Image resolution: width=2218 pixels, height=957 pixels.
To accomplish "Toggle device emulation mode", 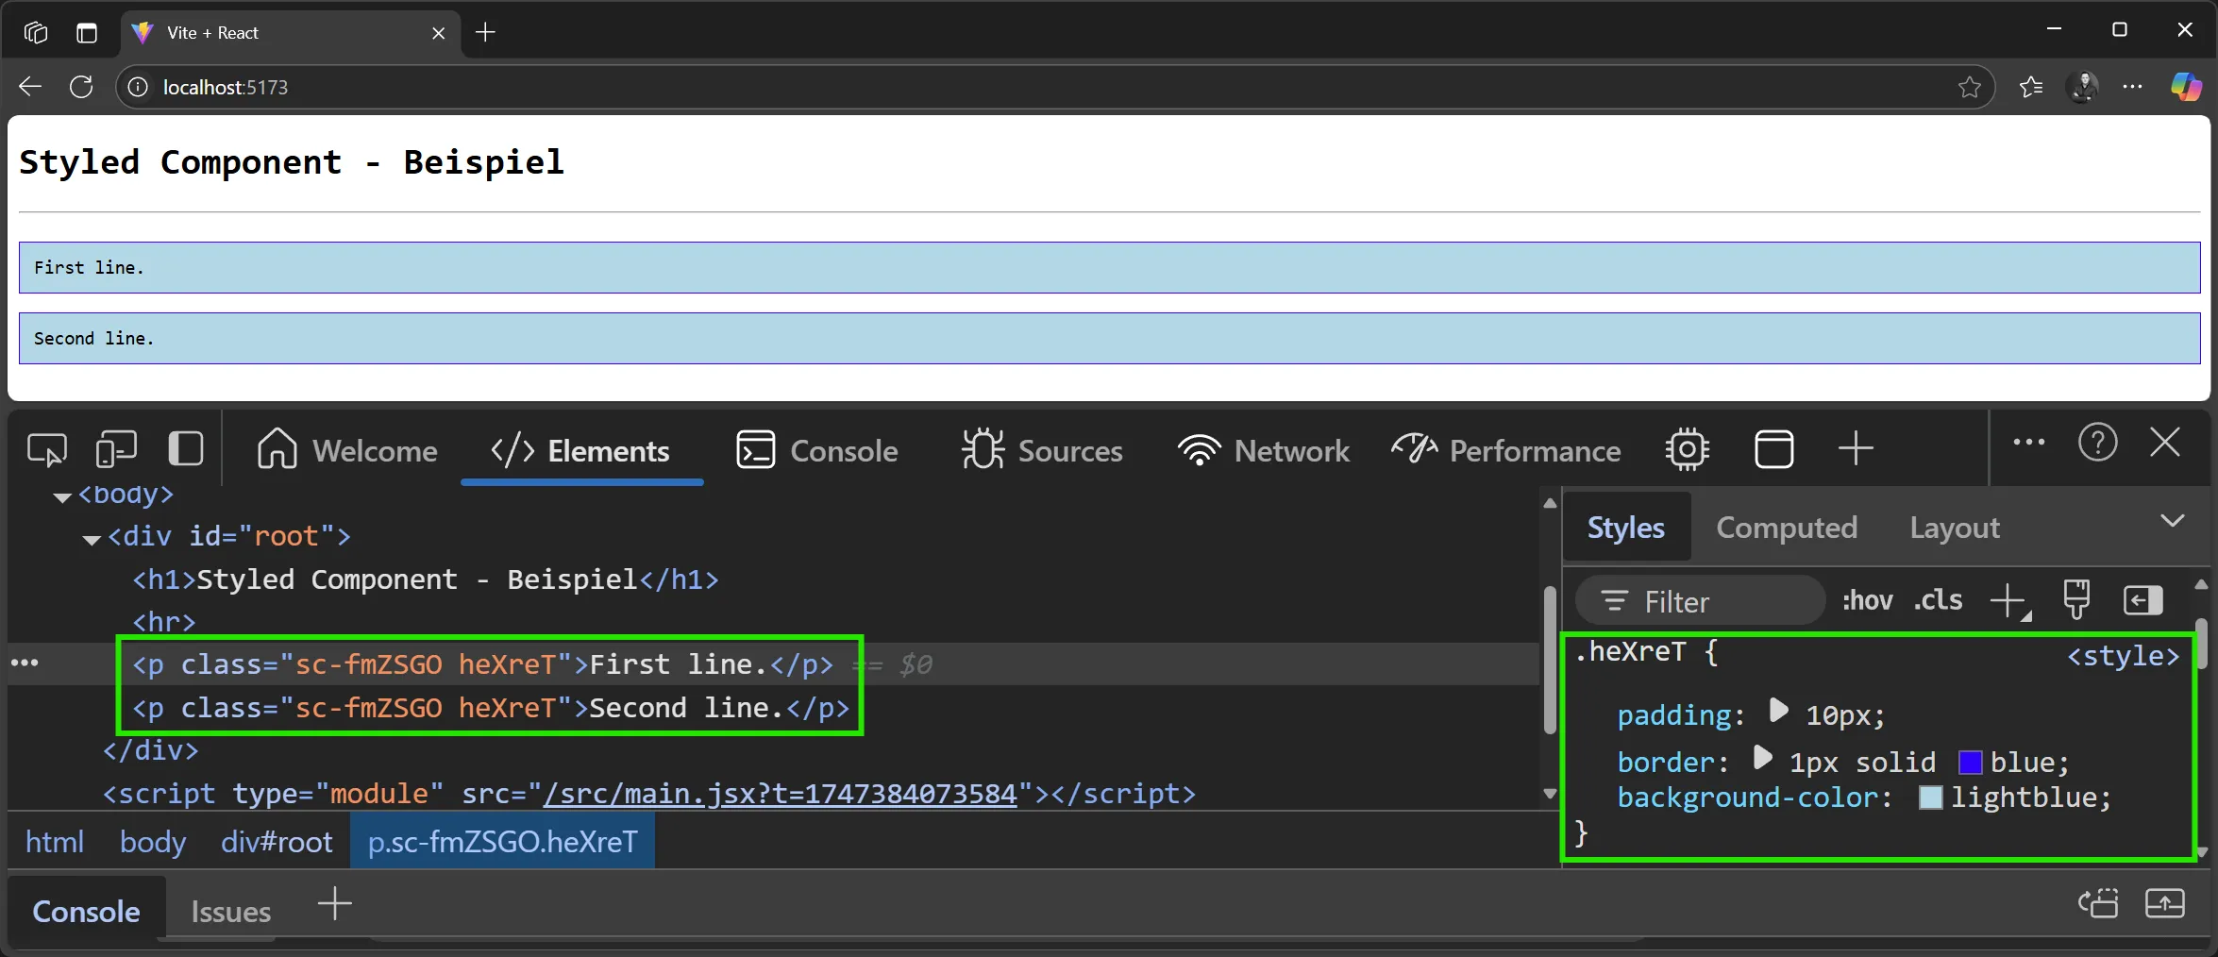I will coord(116,449).
